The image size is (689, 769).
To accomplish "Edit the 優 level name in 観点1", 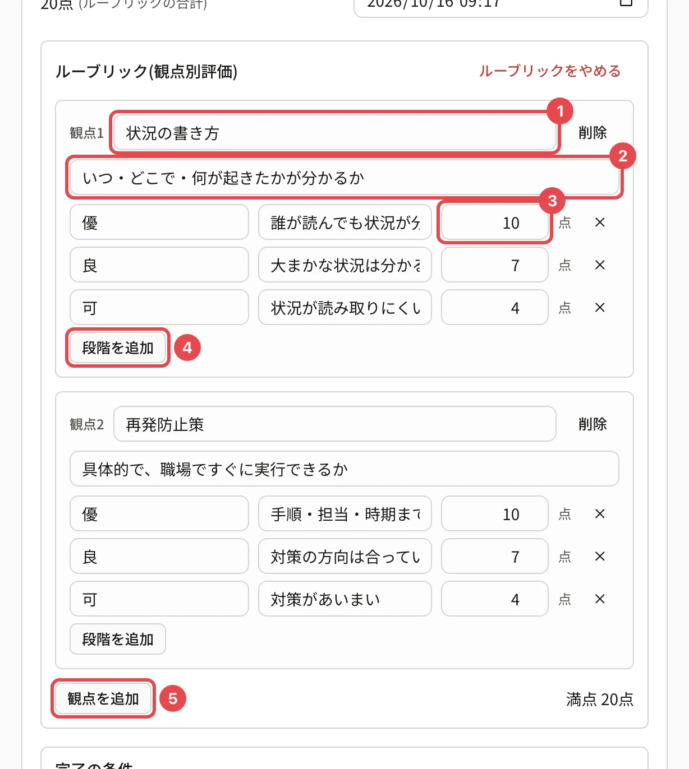I will pos(159,223).
